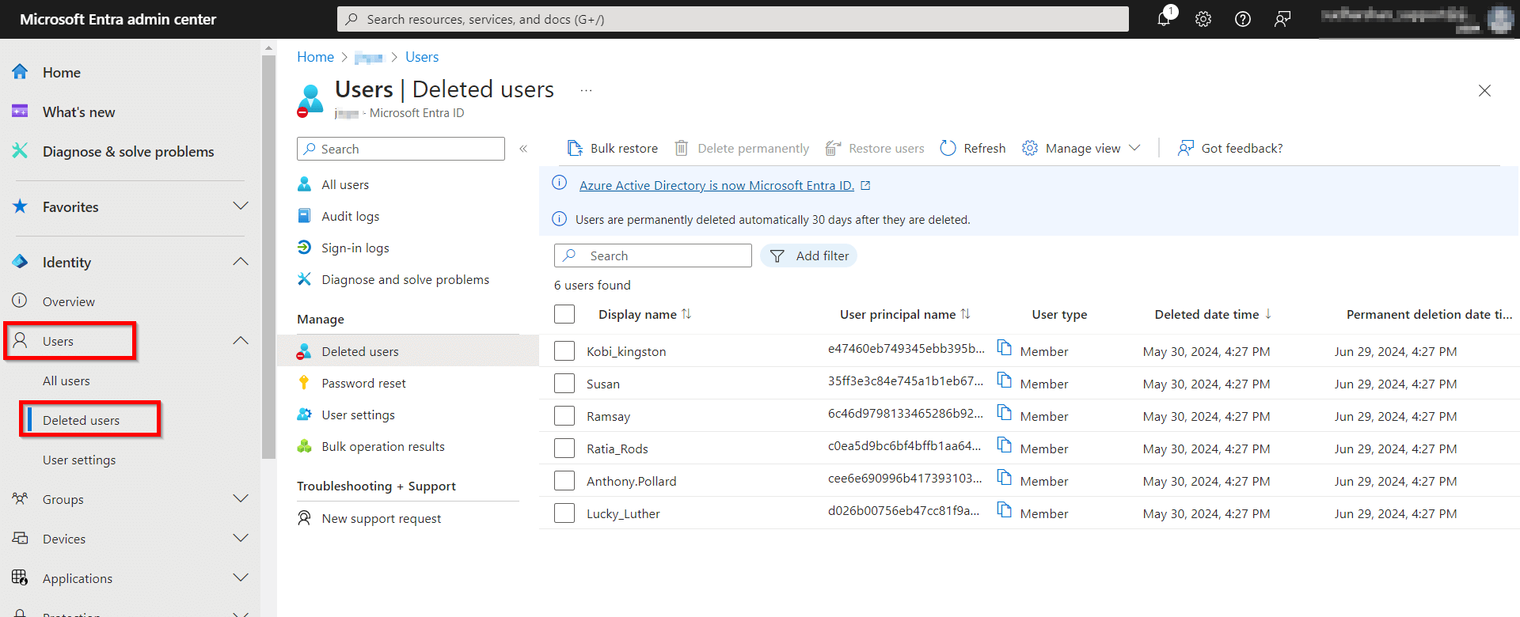The width and height of the screenshot is (1520, 617).
Task: Open the Kobi_kingston user entry
Action: (x=626, y=351)
